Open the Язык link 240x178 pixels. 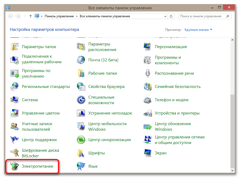[93, 166]
